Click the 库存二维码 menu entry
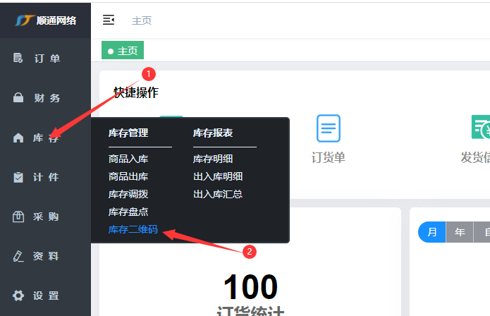 point(133,229)
